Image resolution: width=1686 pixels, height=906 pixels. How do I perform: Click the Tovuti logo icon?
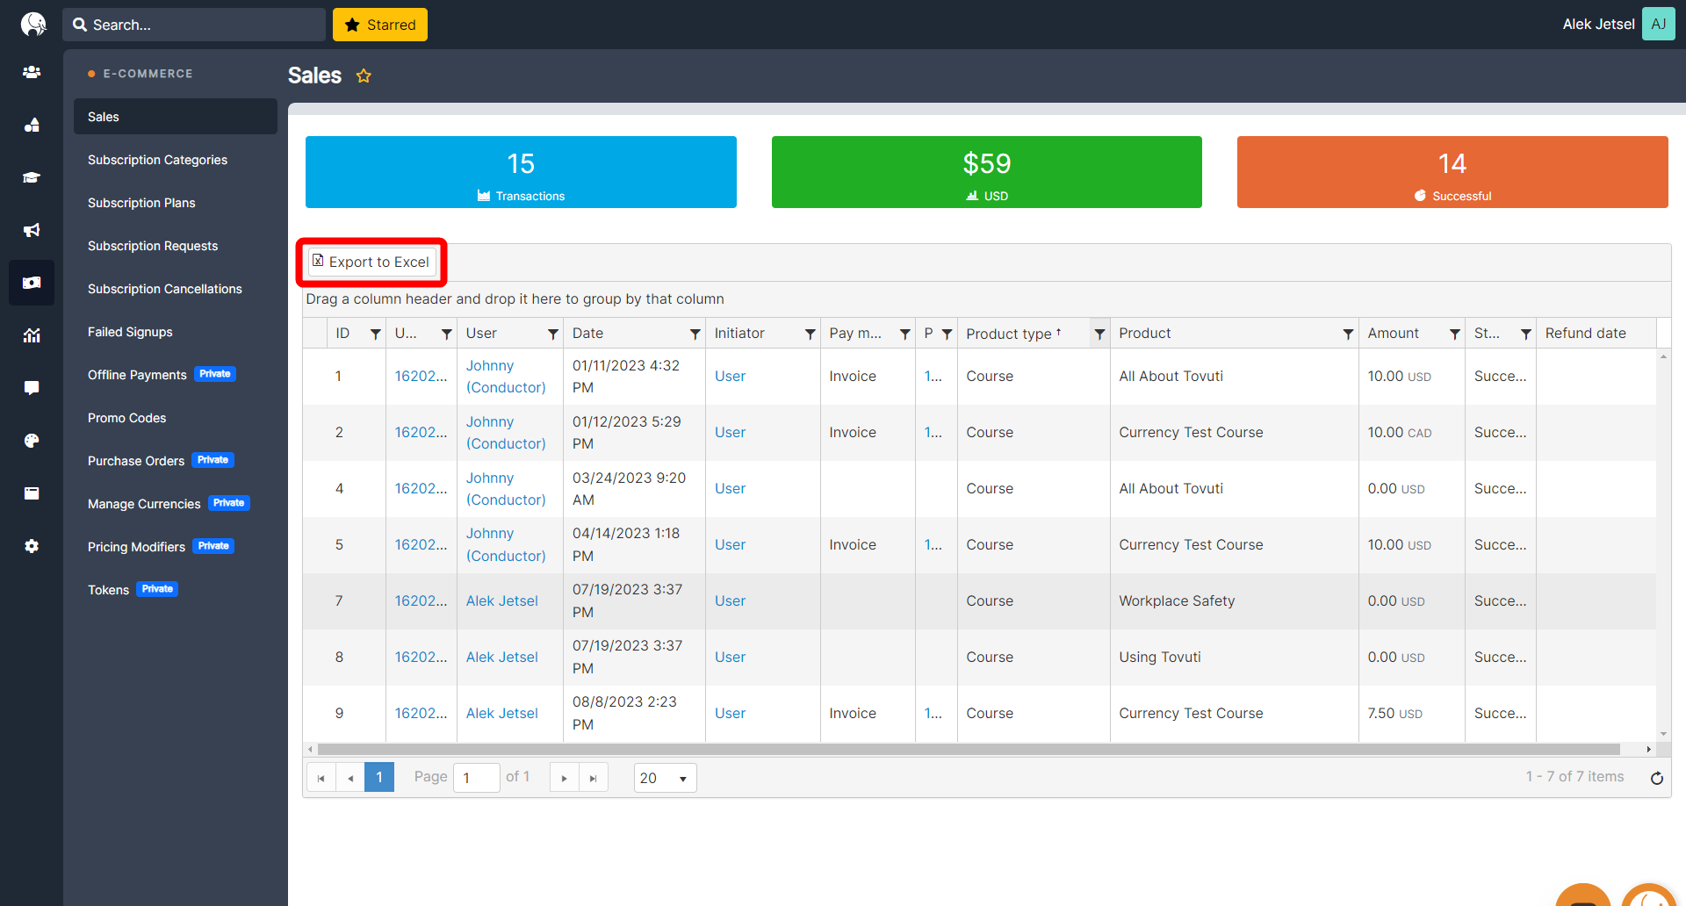33,24
